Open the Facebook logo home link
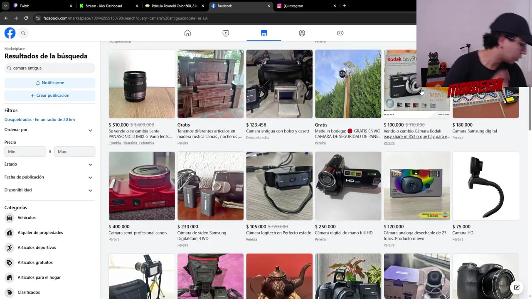Image resolution: width=532 pixels, height=299 pixels. tap(10, 33)
